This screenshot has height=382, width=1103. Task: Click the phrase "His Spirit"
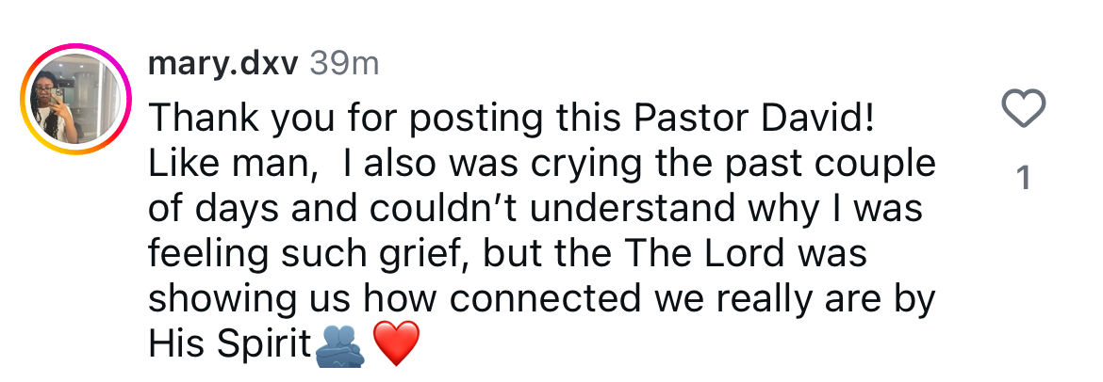coord(229,345)
